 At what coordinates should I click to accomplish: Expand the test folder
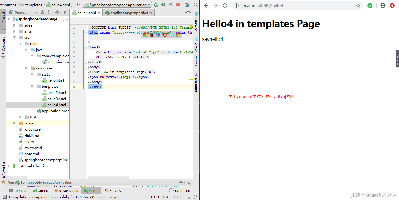click(x=20, y=117)
